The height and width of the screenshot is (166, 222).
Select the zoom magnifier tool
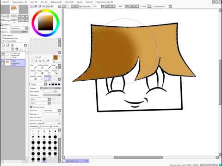[36, 61]
